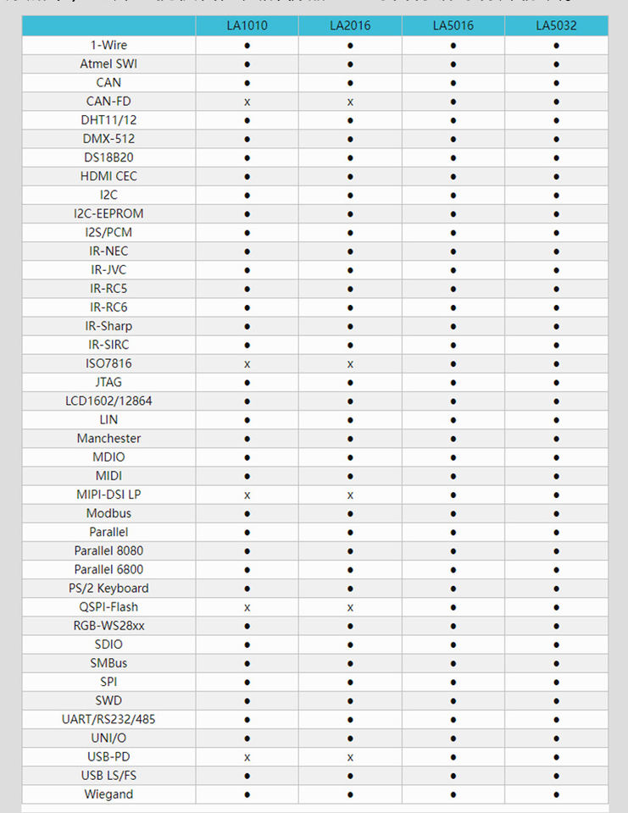This screenshot has height=813, width=628.
Task: Click the dot for ISO7816 under LA5016
Action: click(x=453, y=364)
